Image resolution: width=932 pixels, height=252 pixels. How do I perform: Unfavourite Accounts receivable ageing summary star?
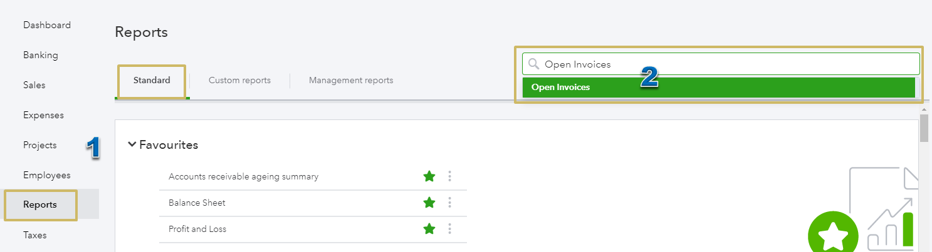(x=429, y=176)
